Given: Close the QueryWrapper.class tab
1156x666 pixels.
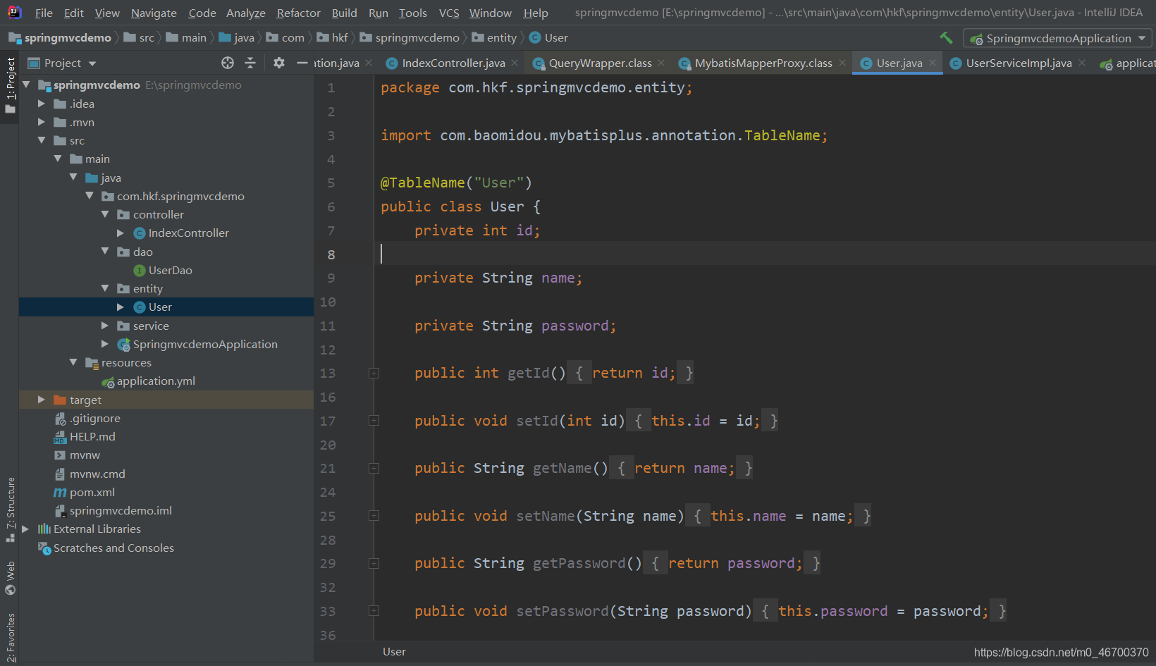Looking at the screenshot, I should (x=661, y=63).
